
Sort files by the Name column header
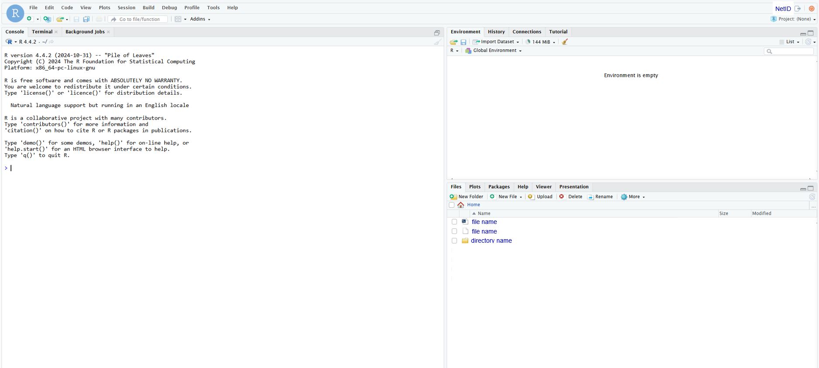click(x=484, y=213)
